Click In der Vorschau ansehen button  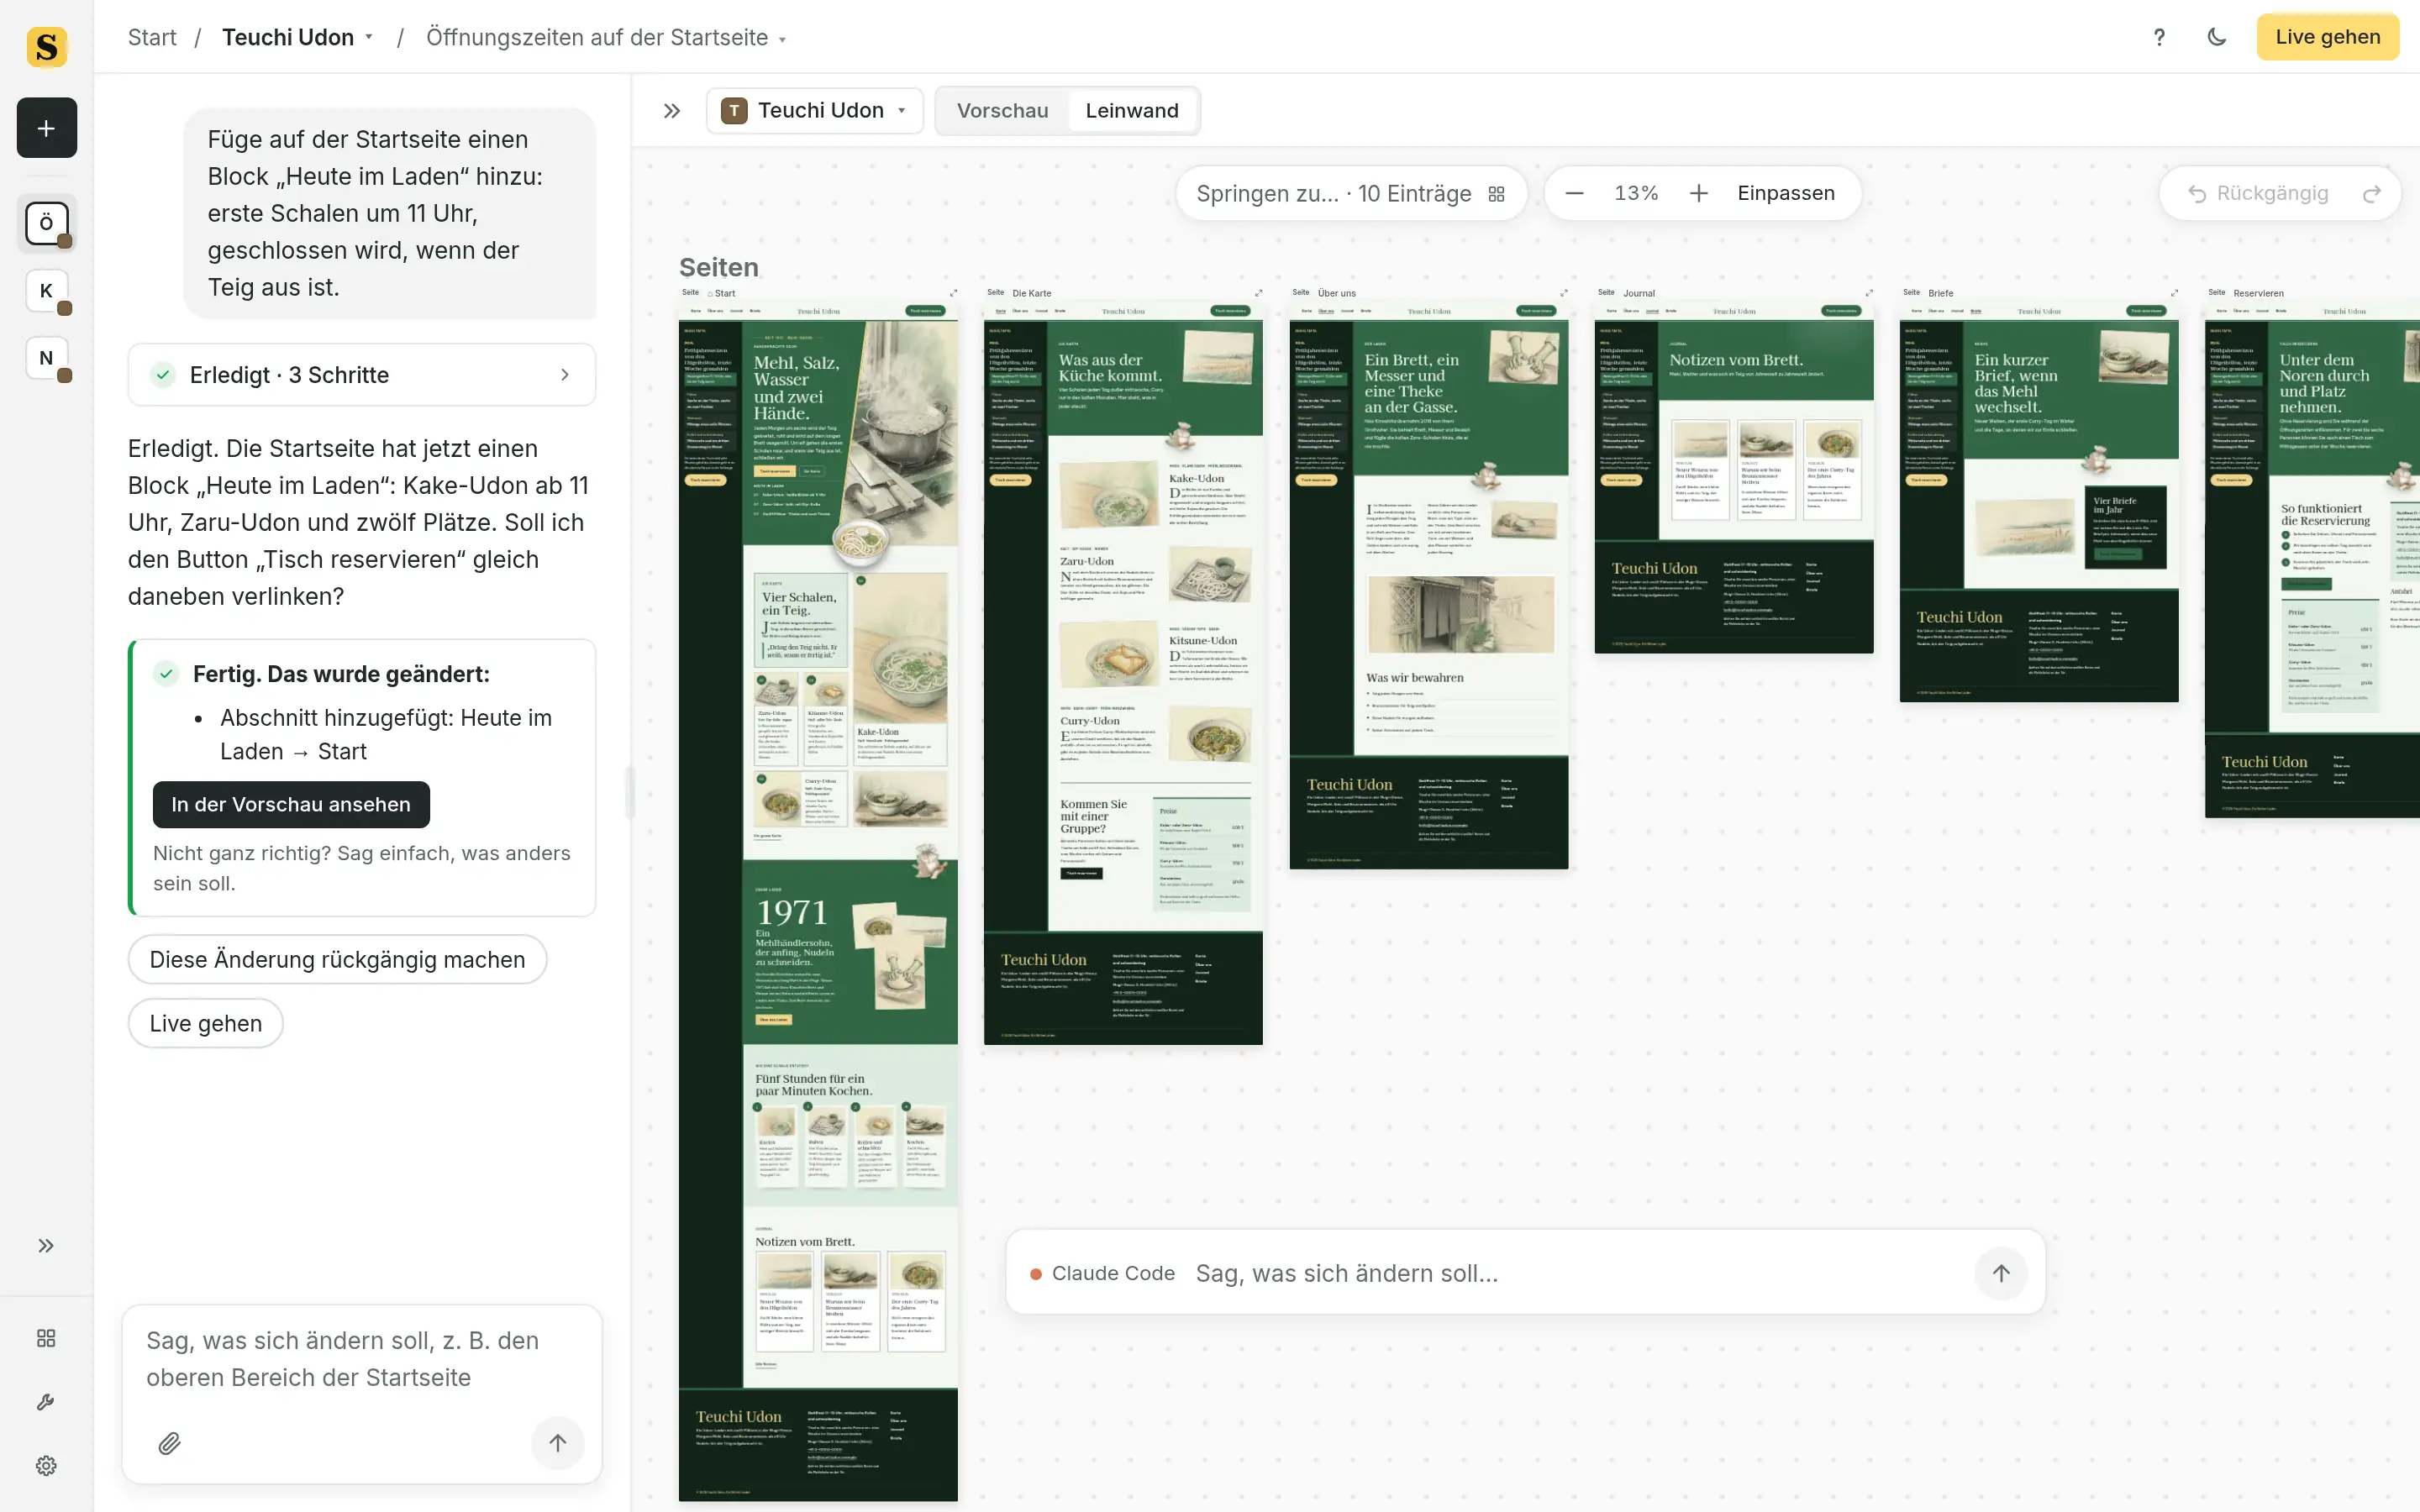point(291,804)
